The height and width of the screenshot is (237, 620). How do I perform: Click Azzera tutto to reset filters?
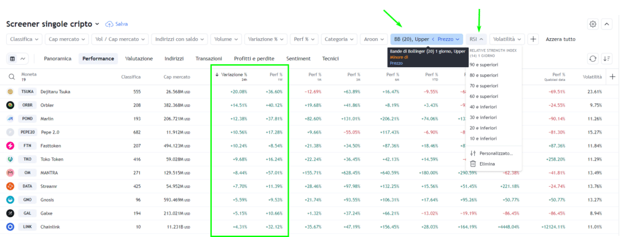[x=561, y=39]
